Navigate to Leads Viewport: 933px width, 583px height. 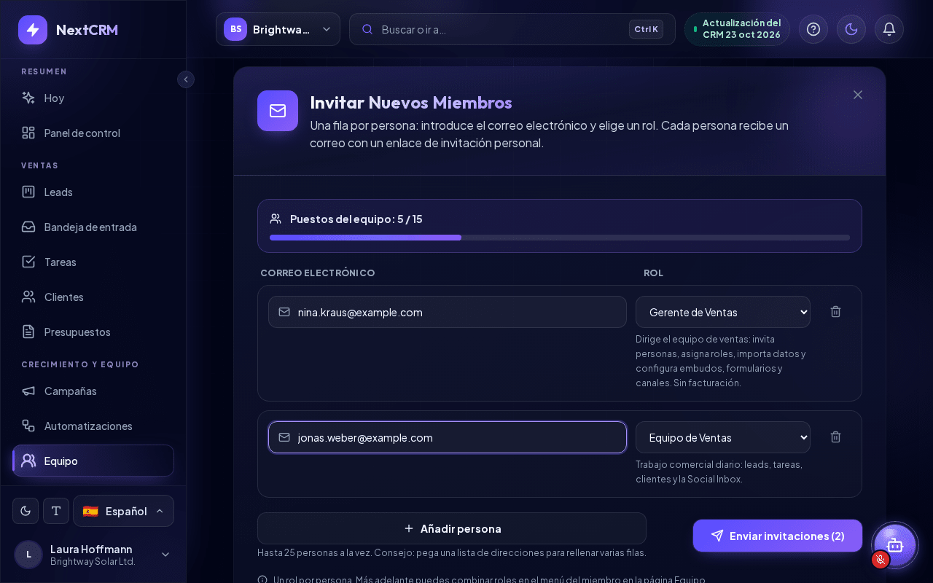pyautogui.click(x=93, y=192)
